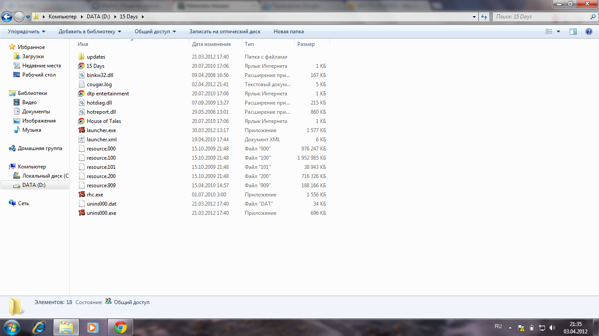Image resolution: width=599 pixels, height=336 pixels.
Task: Open Windows Media Player from taskbar
Action: [x=93, y=327]
